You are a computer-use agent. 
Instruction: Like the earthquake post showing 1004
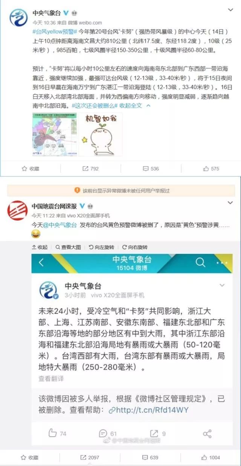(211, 457)
